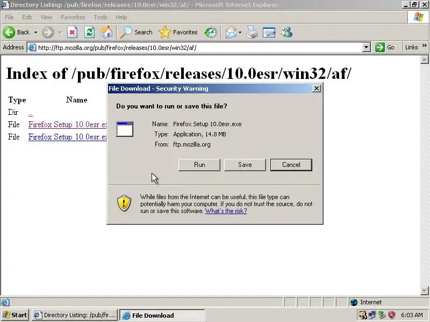
Task: Click the Start button
Action: [15, 315]
